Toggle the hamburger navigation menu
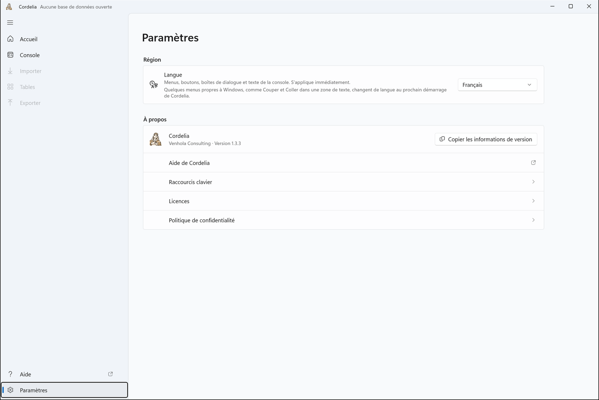 [x=10, y=23]
